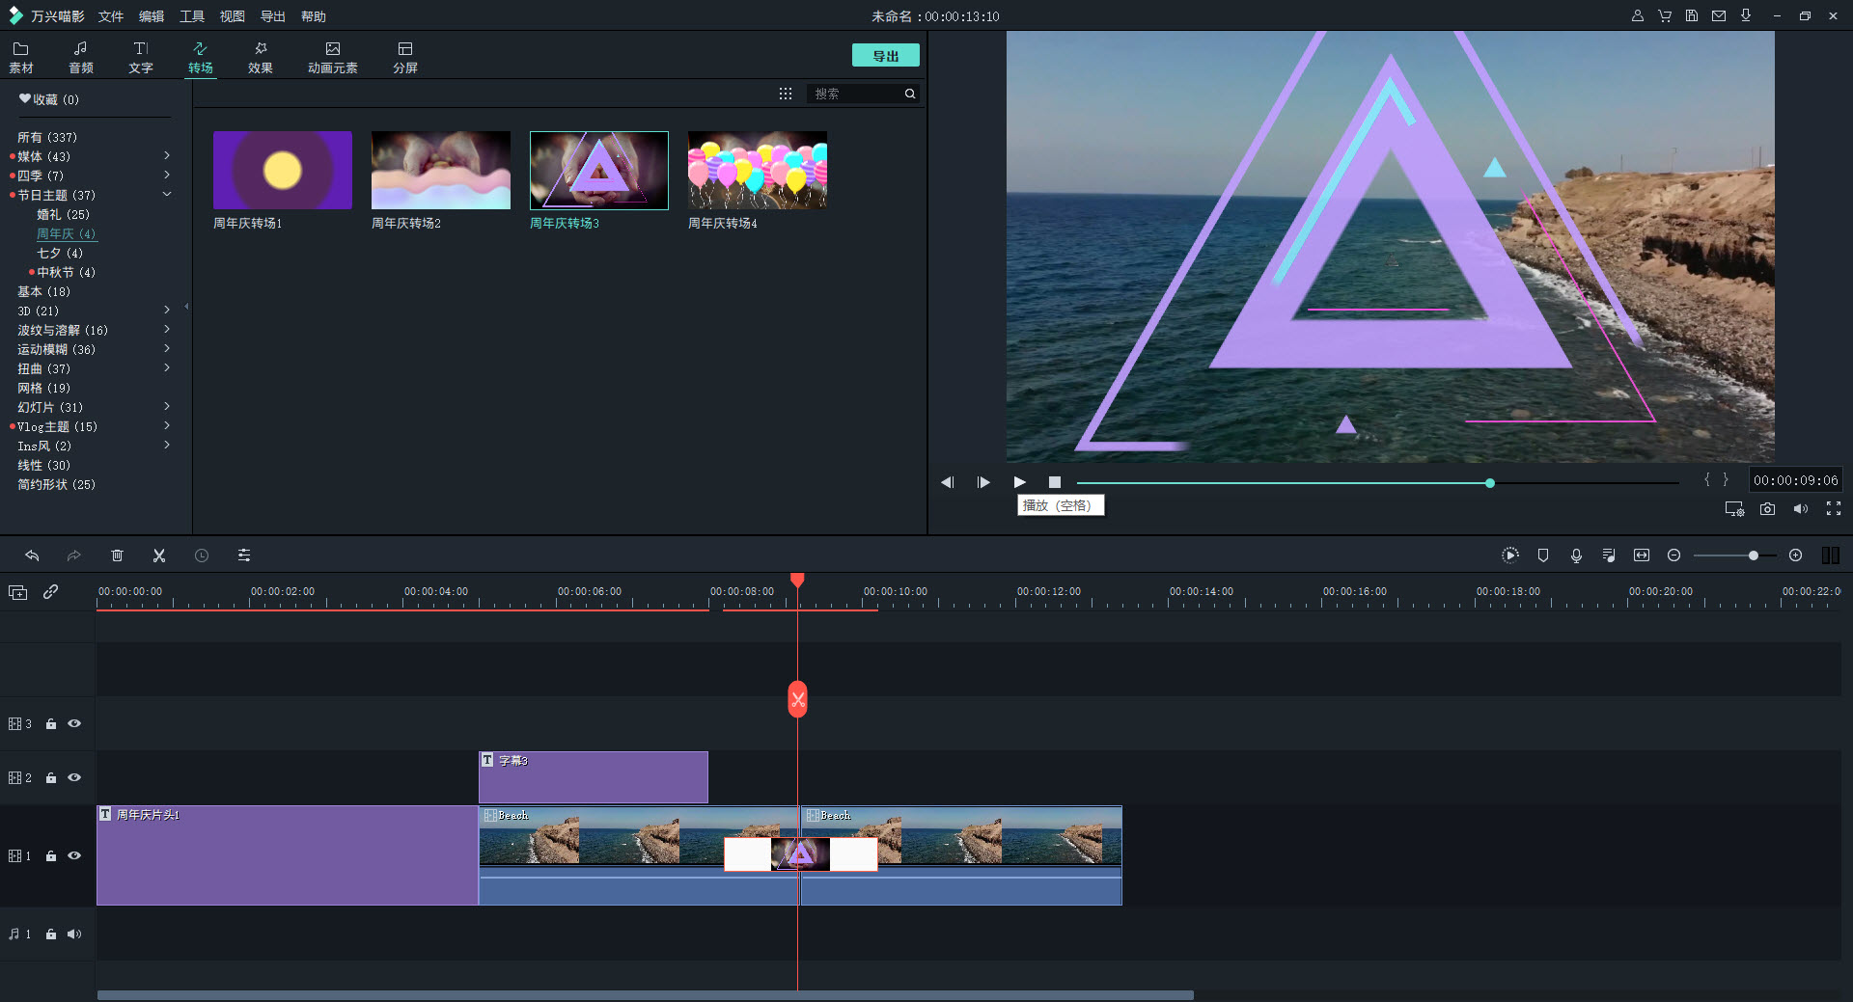Stop playback in the preview player
Viewport: 1853px width, 1002px height.
1055,482
